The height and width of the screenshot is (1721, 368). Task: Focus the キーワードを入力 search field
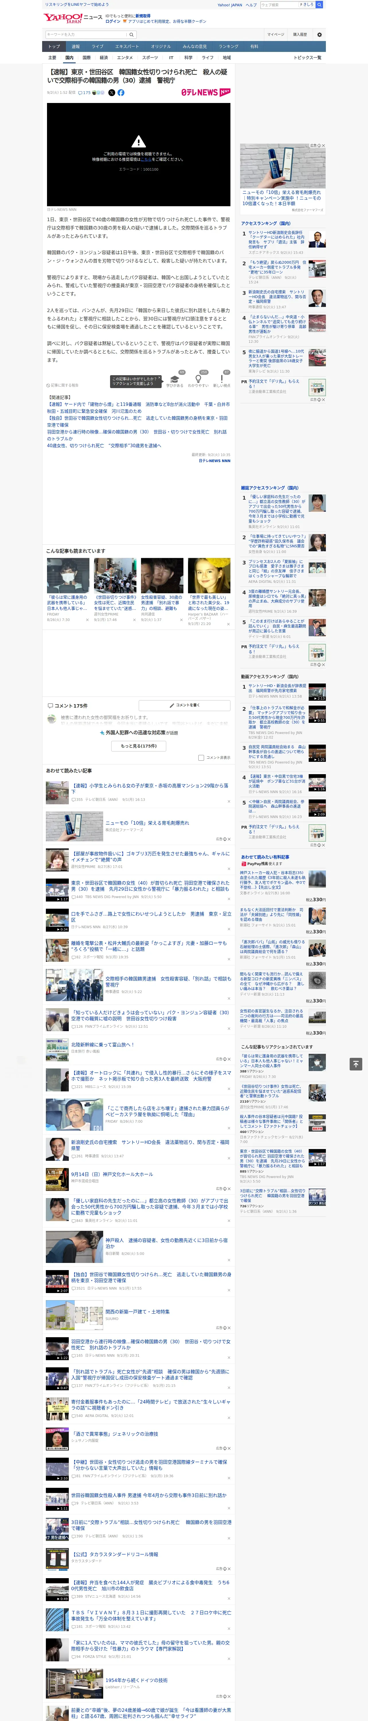pos(86,35)
